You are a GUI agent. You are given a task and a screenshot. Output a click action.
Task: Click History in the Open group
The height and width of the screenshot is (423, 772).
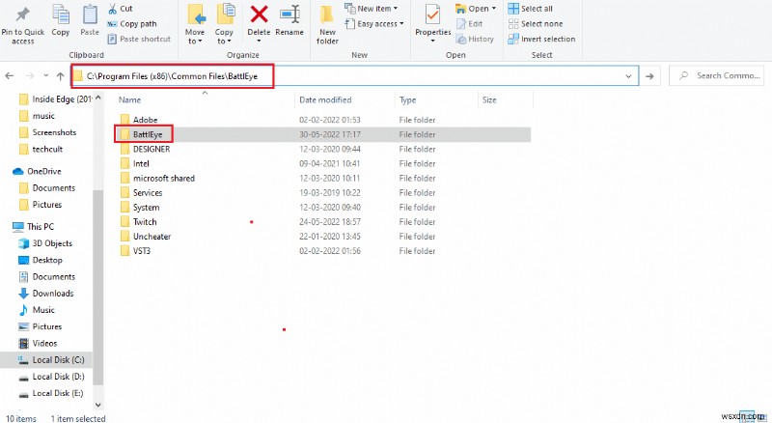tap(475, 39)
